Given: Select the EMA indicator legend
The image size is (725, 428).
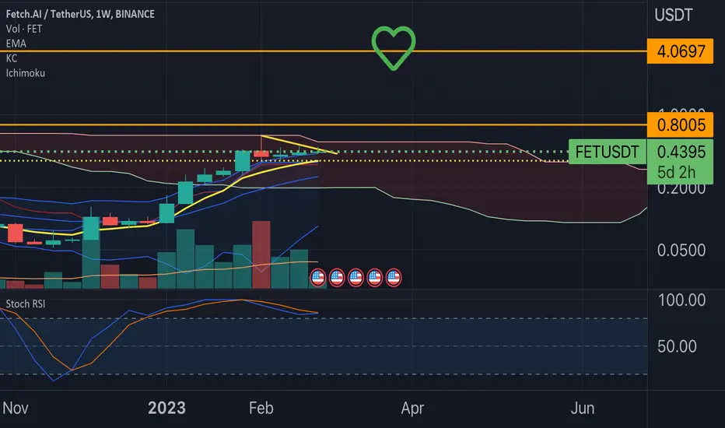Looking at the screenshot, I should 16,44.
